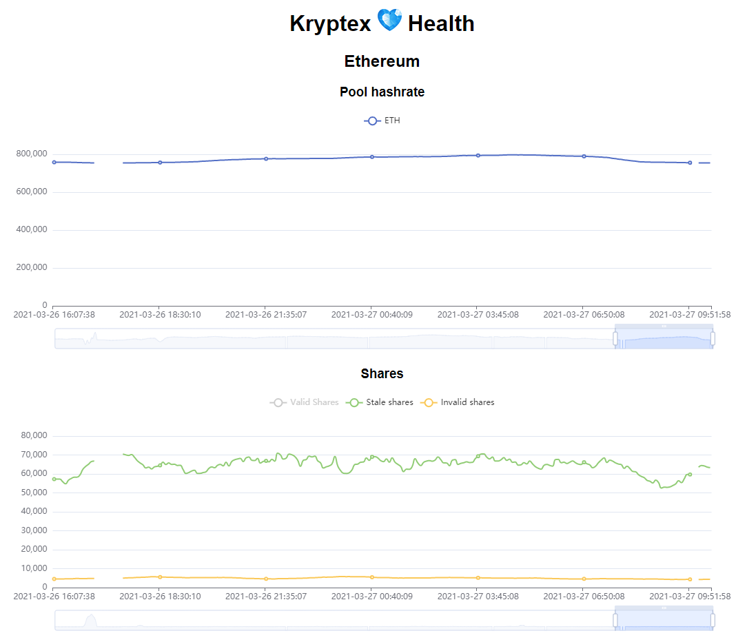Click the 10,000 shares axis label
The image size is (736, 642).
click(34, 568)
